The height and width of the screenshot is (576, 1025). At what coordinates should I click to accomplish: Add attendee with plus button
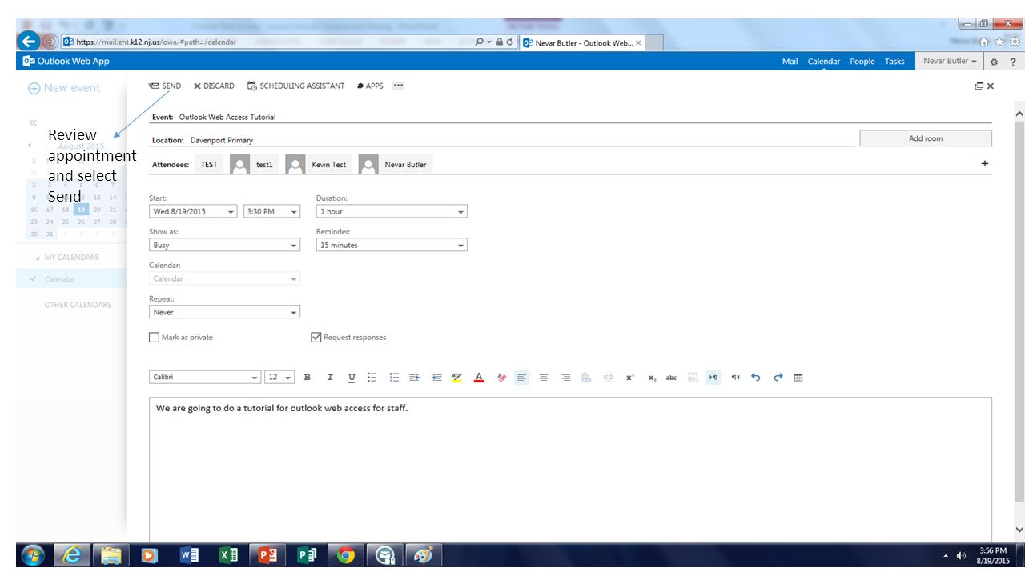pyautogui.click(x=985, y=164)
